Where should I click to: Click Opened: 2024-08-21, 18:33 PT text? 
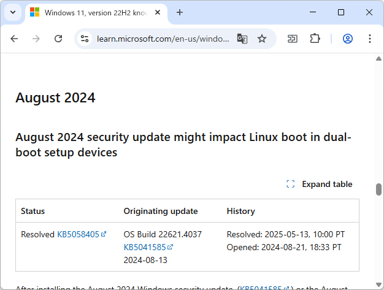point(284,247)
